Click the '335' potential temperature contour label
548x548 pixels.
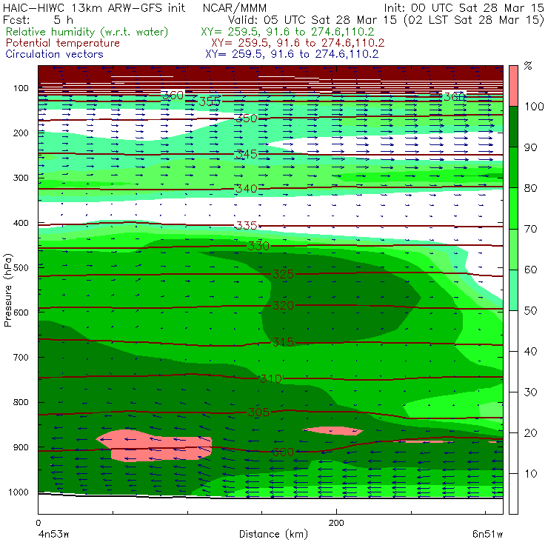(247, 225)
